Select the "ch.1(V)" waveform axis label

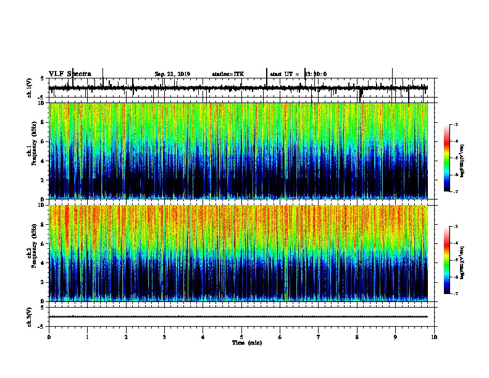30,88
